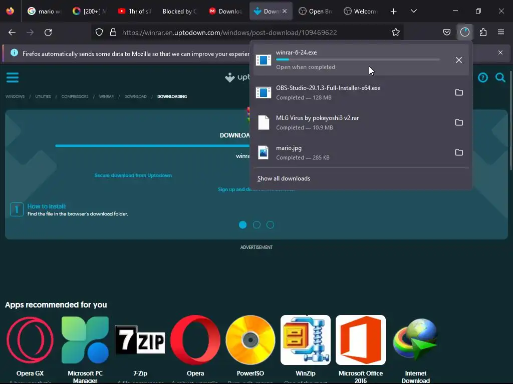Switch to the 'mario w' Google tab
This screenshot has height=384, width=513.
click(44, 11)
